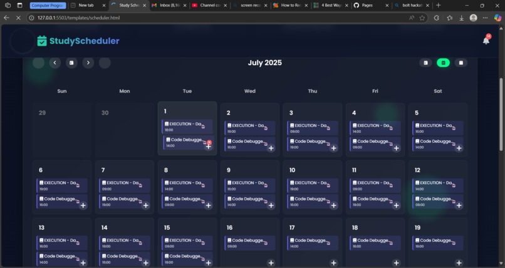This screenshot has height=268, width=505.
Task: Add a session on July 8 with plus
Action: tap(209, 205)
